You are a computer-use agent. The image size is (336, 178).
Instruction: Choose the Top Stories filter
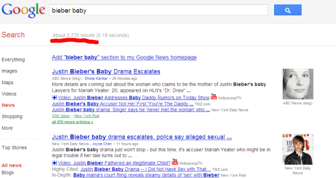(14, 148)
